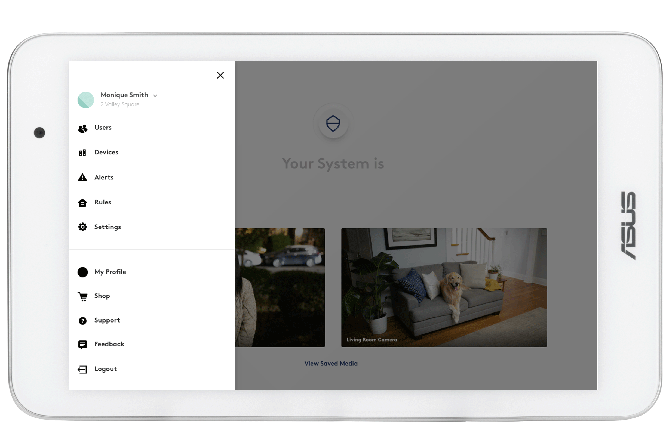
Task: Click the Users icon in sidebar
Action: tap(83, 128)
